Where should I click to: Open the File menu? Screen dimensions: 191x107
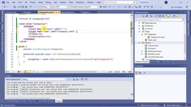click(x=8, y=2)
